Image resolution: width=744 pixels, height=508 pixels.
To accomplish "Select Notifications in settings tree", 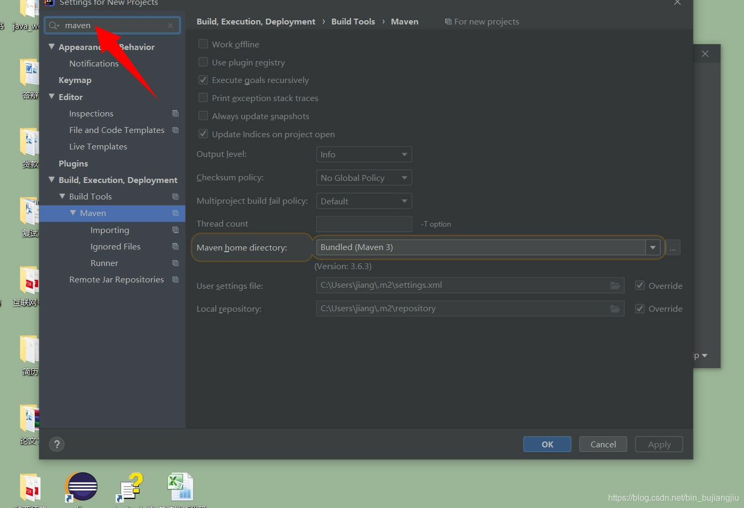I will pyautogui.click(x=94, y=63).
